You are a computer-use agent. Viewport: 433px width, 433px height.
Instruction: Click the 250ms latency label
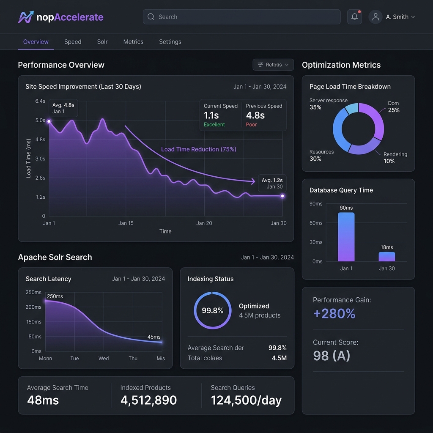tap(55, 296)
